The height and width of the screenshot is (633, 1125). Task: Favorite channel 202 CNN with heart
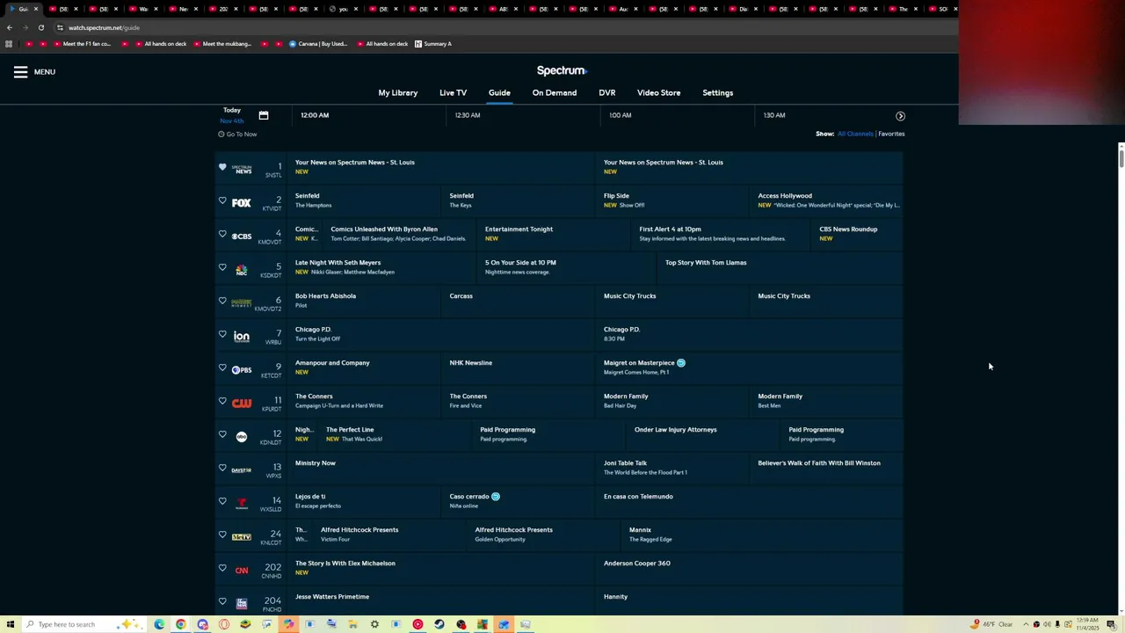222,568
